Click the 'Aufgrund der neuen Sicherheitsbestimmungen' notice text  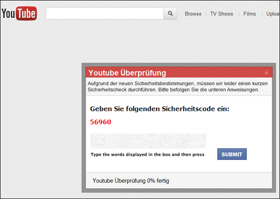pos(178,87)
